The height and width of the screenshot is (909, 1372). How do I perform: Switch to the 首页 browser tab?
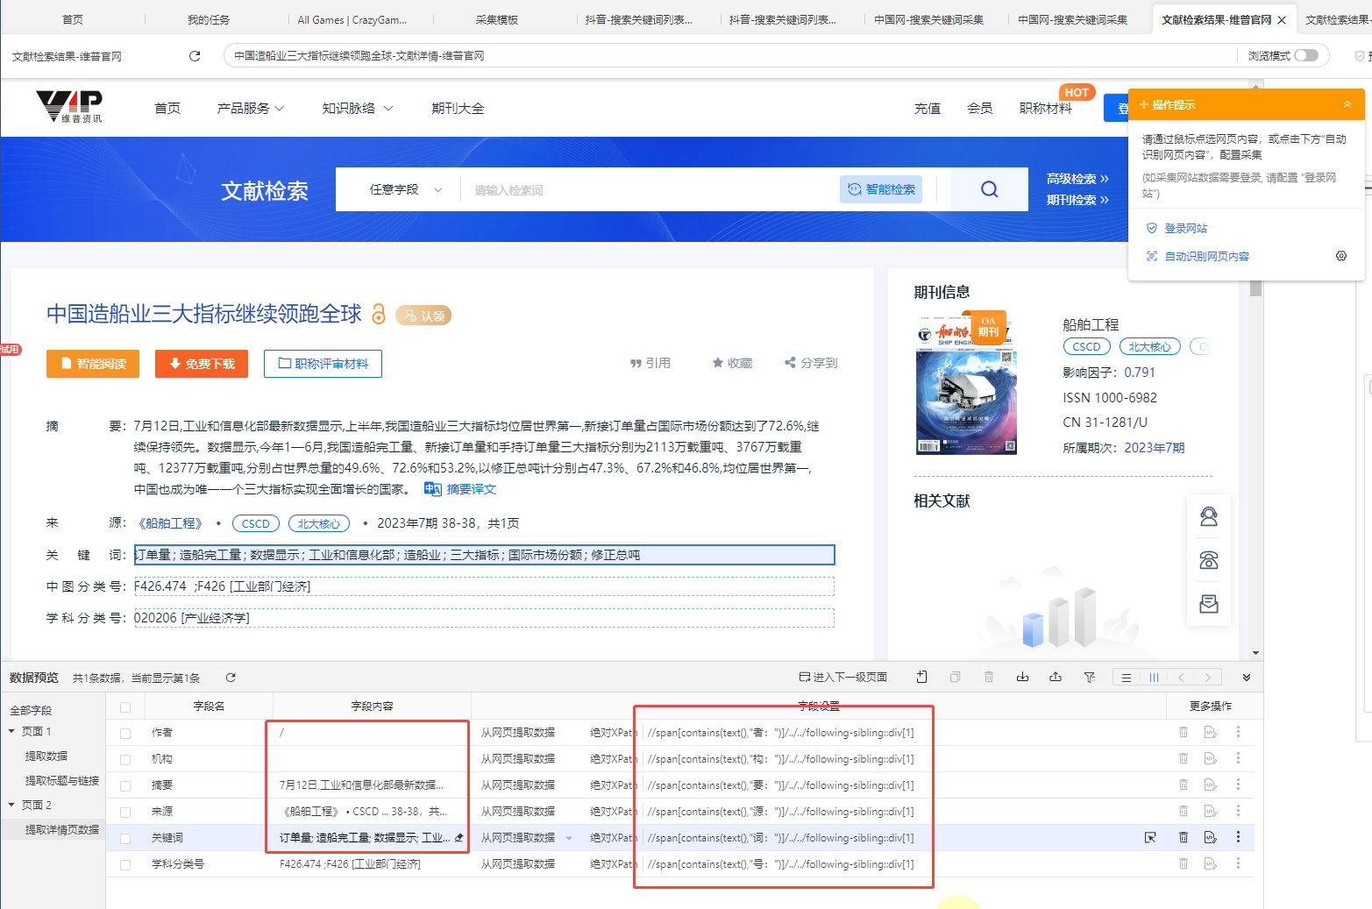[73, 19]
